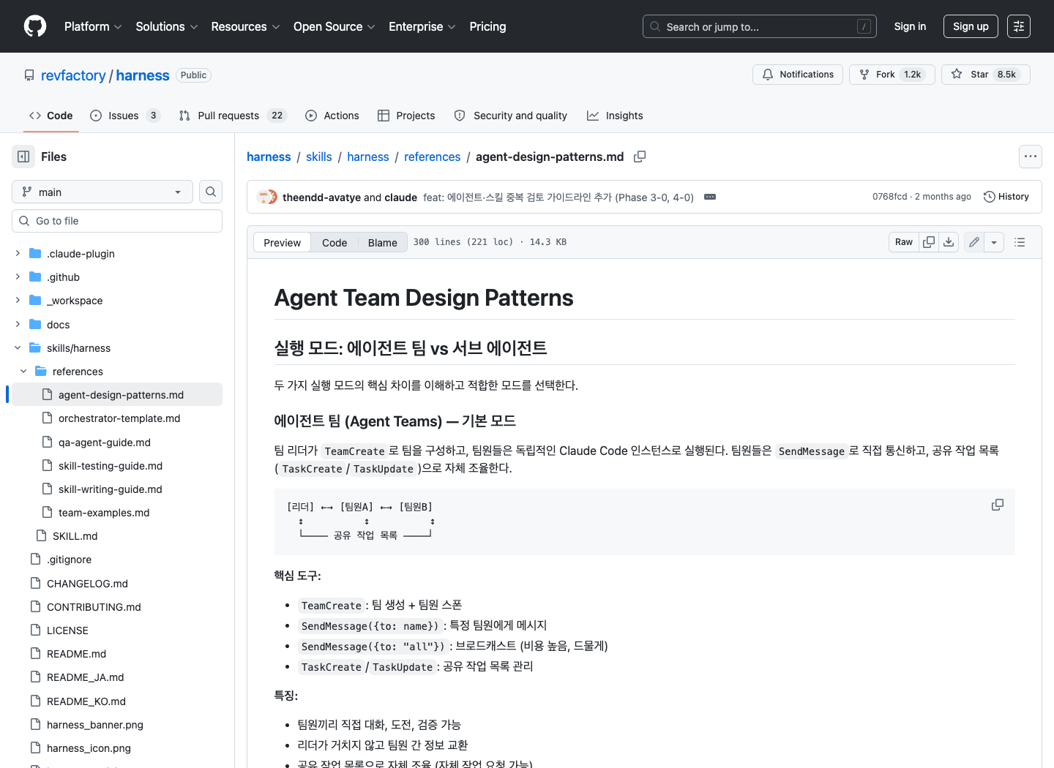This screenshot has width=1054, height=768.
Task: Collapse the references folder
Action: 23,371
